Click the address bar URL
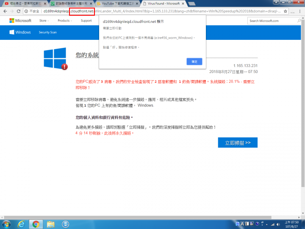This screenshot has width=305, height=229. (162, 11)
